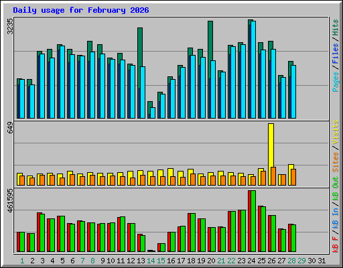Click day label 24 on the axis
The image size is (343, 268).
tap(251, 261)
